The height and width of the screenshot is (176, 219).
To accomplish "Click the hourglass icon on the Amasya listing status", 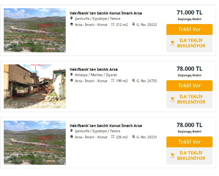I will [x=172, y=99].
